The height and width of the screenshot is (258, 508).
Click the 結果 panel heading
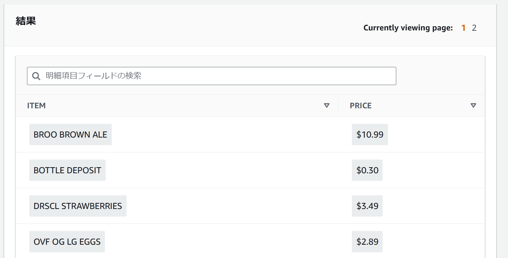(26, 21)
